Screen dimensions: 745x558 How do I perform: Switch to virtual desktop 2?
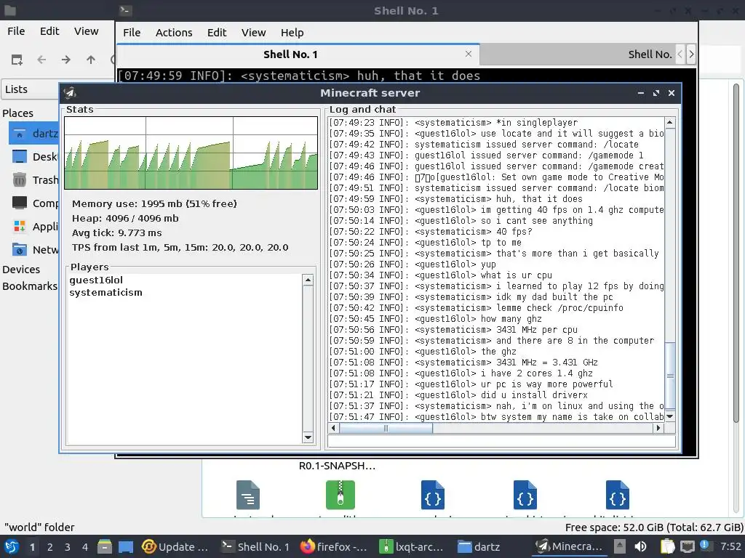pos(50,547)
